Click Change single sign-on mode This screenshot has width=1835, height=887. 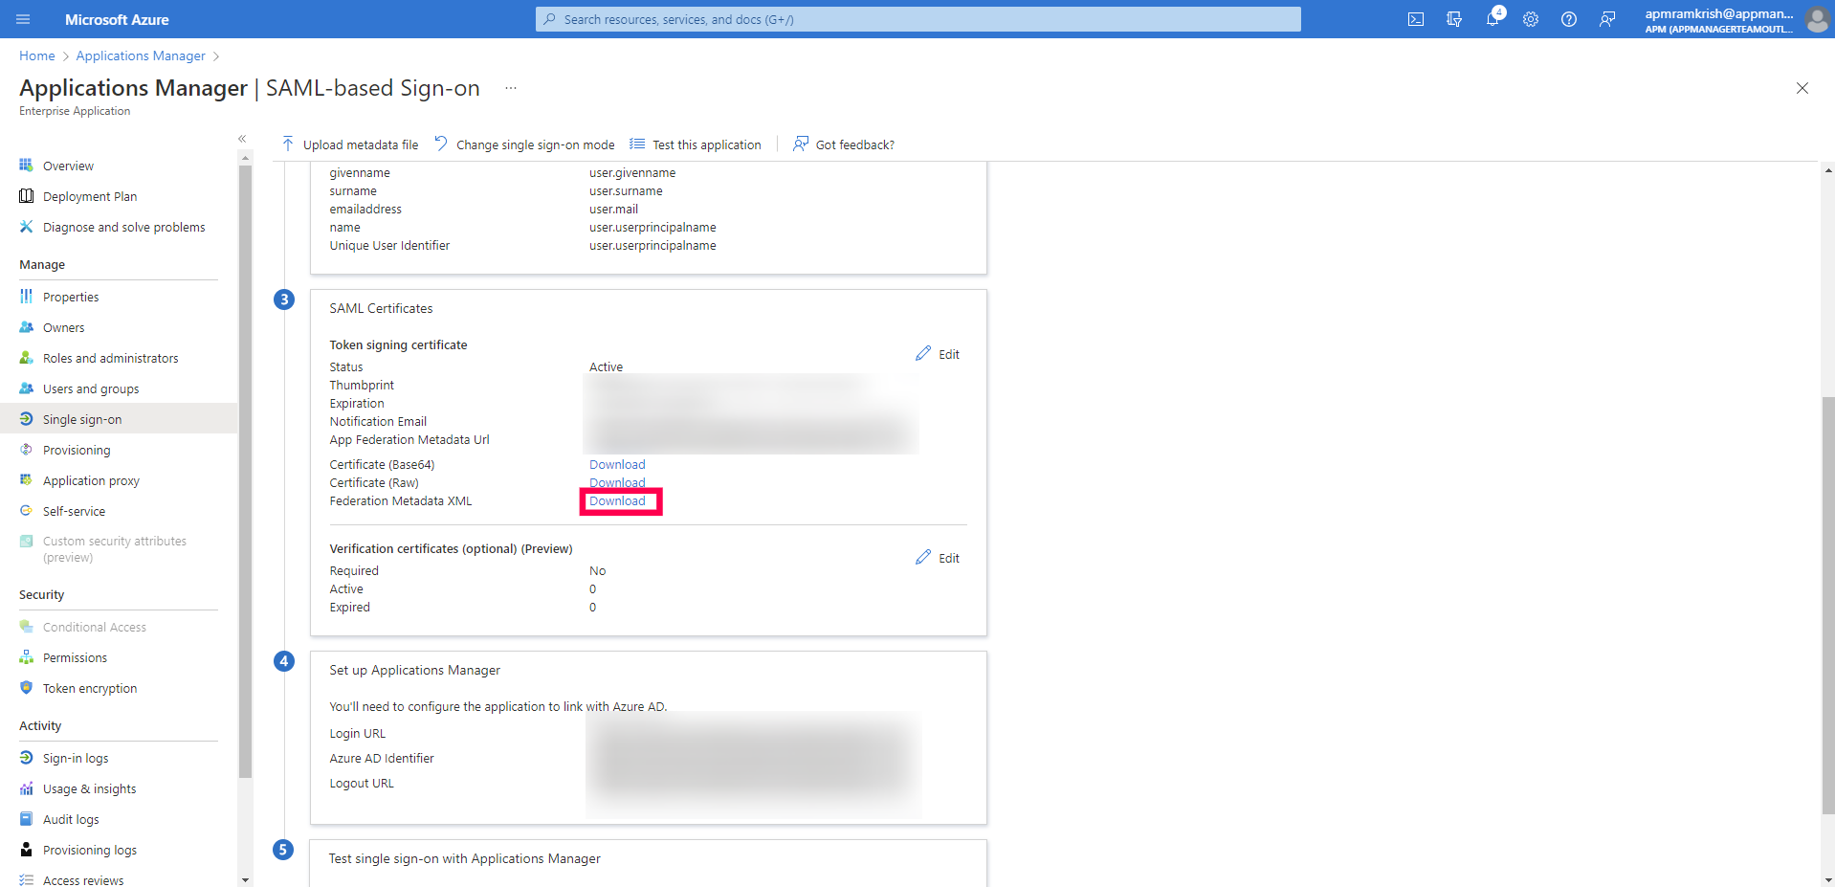(524, 144)
